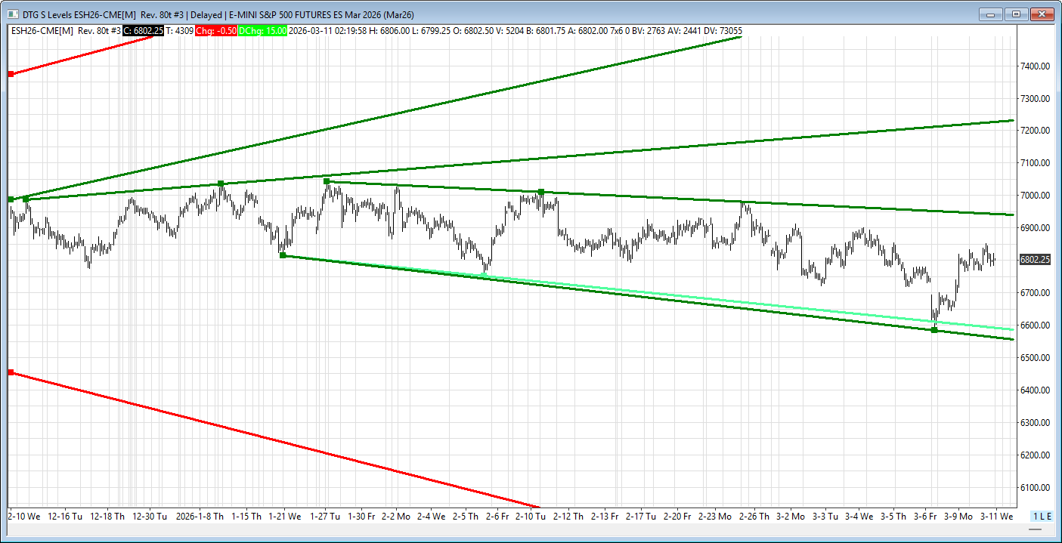Click green trendline anchor at 1-27 Tu high
The width and height of the screenshot is (1062, 543).
click(x=327, y=181)
